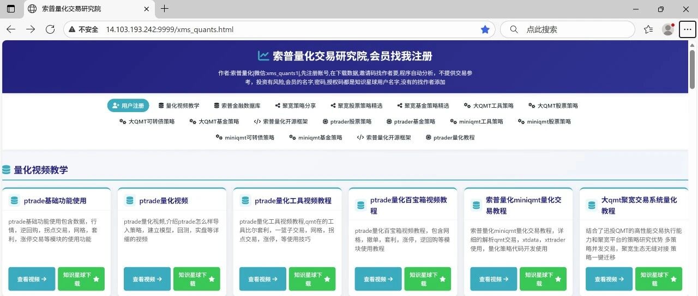Screen dimensions: 698x296
Task: Click the ptrade量化工具视频教程 card title
Action: click(x=293, y=201)
